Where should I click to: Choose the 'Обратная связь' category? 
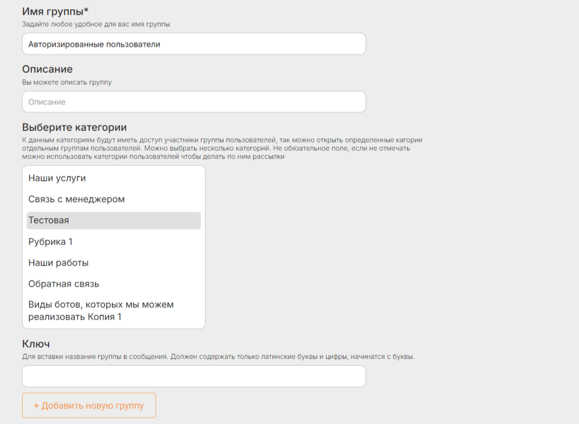pyautogui.click(x=114, y=284)
